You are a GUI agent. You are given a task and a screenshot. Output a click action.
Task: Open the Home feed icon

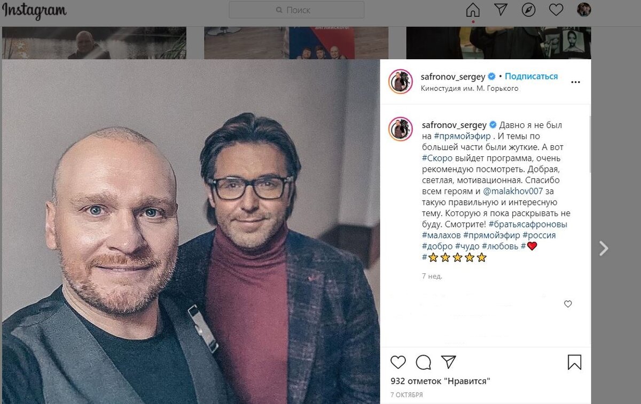click(472, 10)
